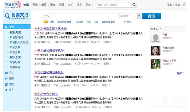
Task: Click avatar of user 六安州知府
Action: click(156, 51)
